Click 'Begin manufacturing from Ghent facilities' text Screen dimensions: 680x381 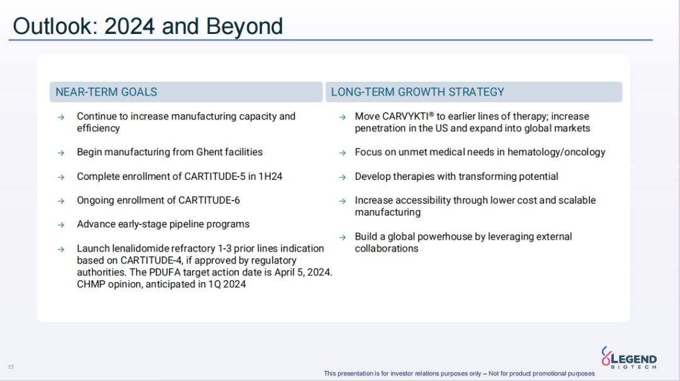(x=169, y=152)
